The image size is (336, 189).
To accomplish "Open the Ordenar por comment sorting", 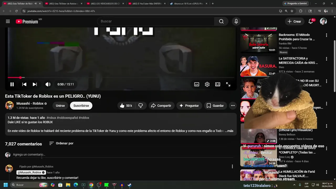I will click(61, 143).
